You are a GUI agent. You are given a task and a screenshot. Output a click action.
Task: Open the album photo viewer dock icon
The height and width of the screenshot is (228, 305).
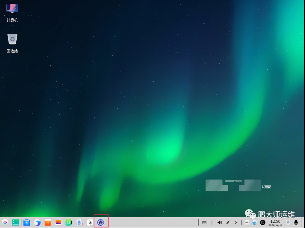pyautogui.click(x=58, y=222)
